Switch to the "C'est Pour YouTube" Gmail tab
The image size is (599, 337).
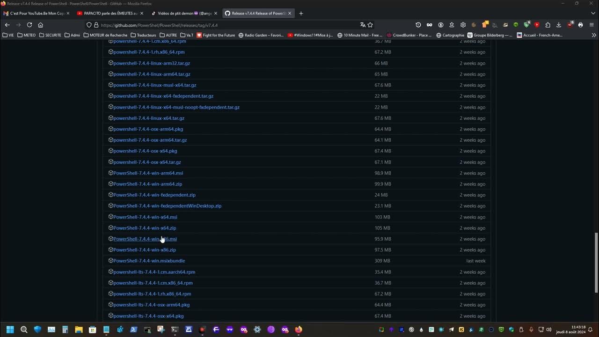pyautogui.click(x=37, y=13)
